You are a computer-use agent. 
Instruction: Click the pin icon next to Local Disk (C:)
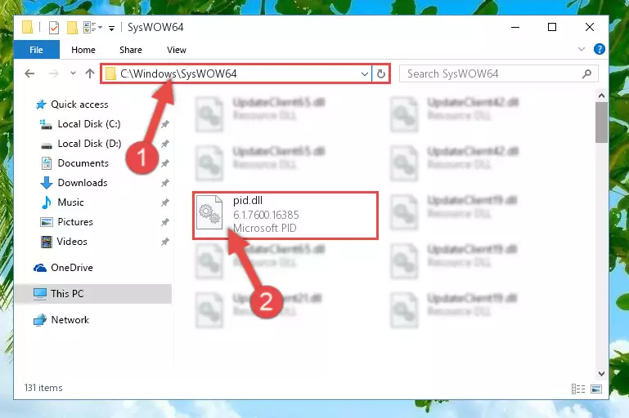(x=165, y=124)
